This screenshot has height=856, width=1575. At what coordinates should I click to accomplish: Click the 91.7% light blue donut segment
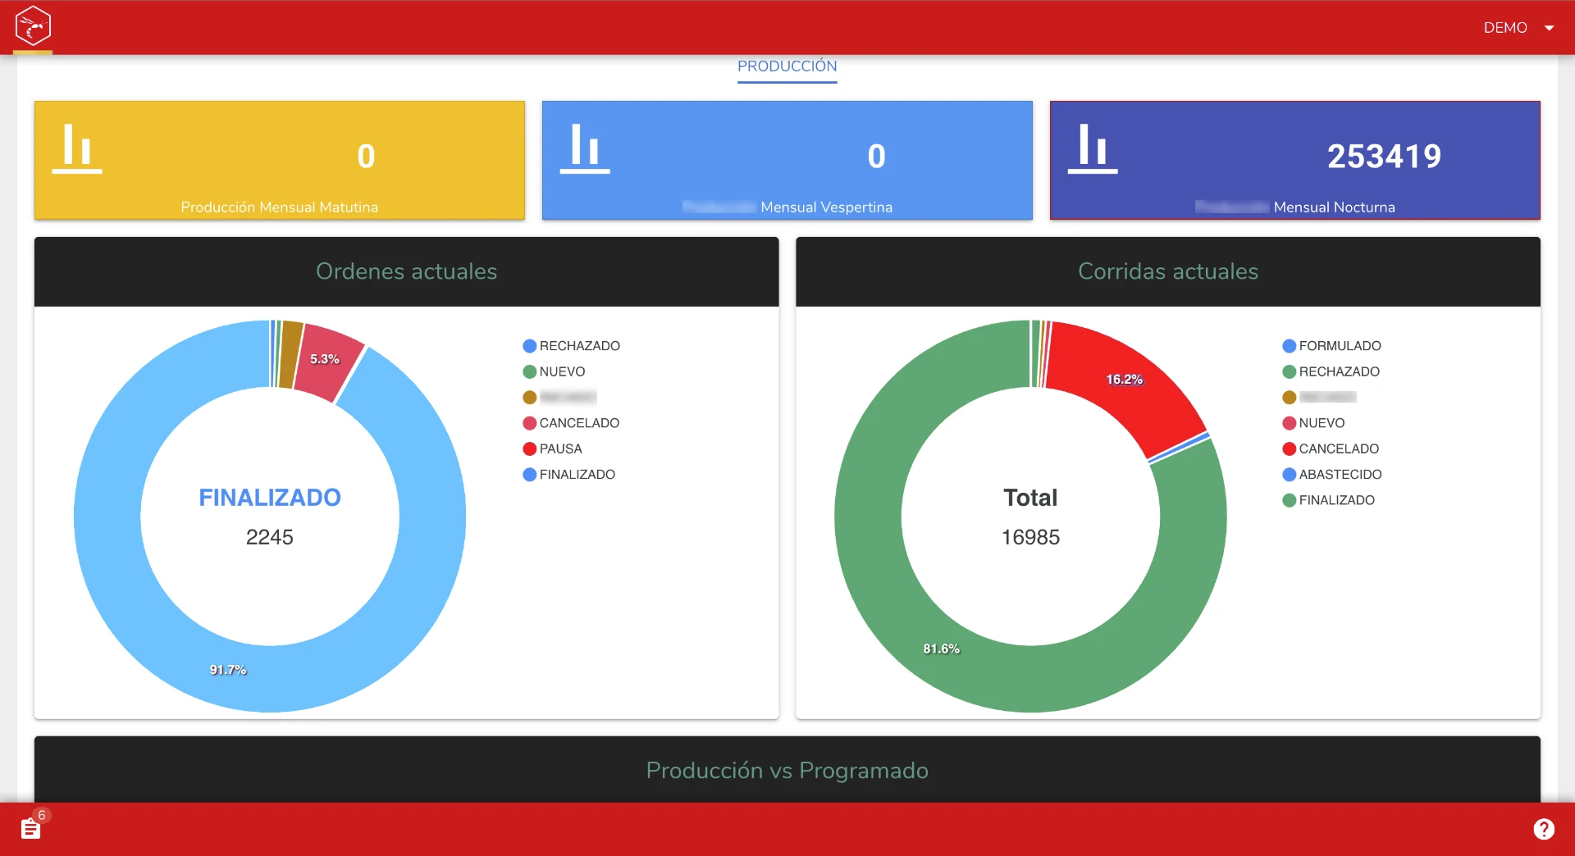click(228, 670)
